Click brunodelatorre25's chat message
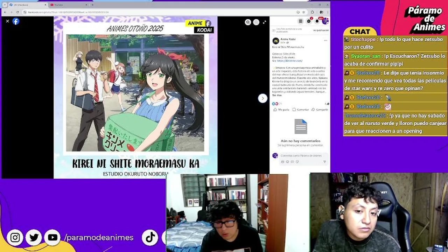This screenshot has height=252, width=448. [395, 123]
